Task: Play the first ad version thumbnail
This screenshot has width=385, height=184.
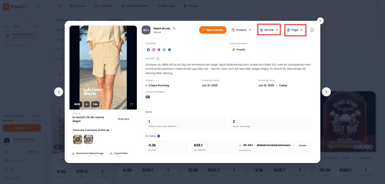Action: pyautogui.click(x=77, y=139)
